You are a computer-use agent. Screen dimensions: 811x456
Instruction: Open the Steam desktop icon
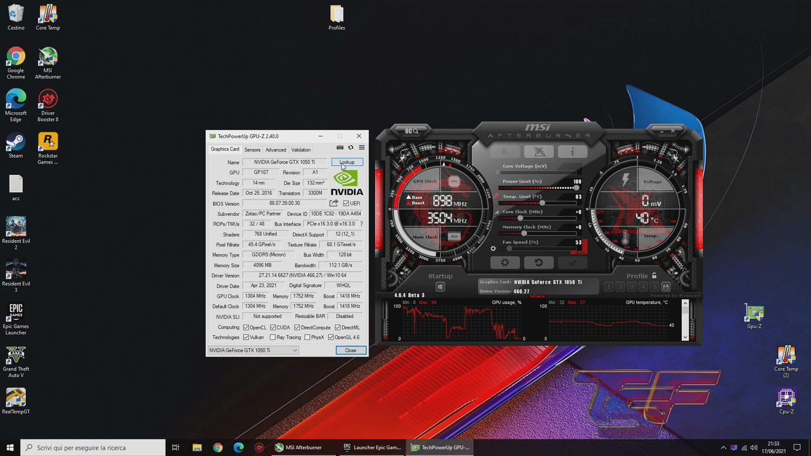tap(16, 146)
